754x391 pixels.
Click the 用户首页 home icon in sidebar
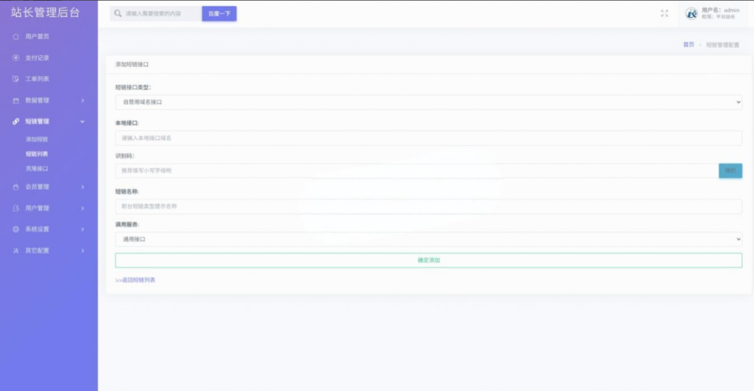pyautogui.click(x=15, y=36)
